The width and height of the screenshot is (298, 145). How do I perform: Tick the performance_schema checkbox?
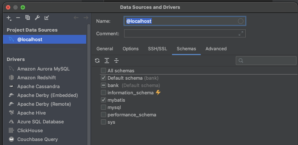[x=104, y=115]
